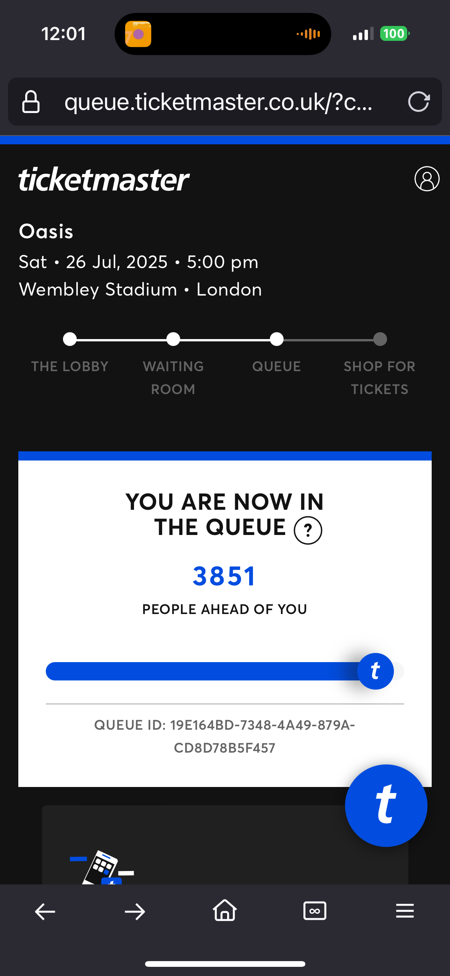Tap the Dynamic Island live activity
450x976 pixels.
coord(223,34)
